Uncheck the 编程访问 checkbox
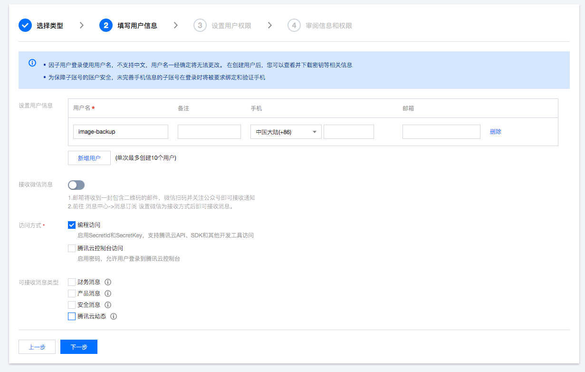Screen dimensions: 585x372 (x=72, y=225)
